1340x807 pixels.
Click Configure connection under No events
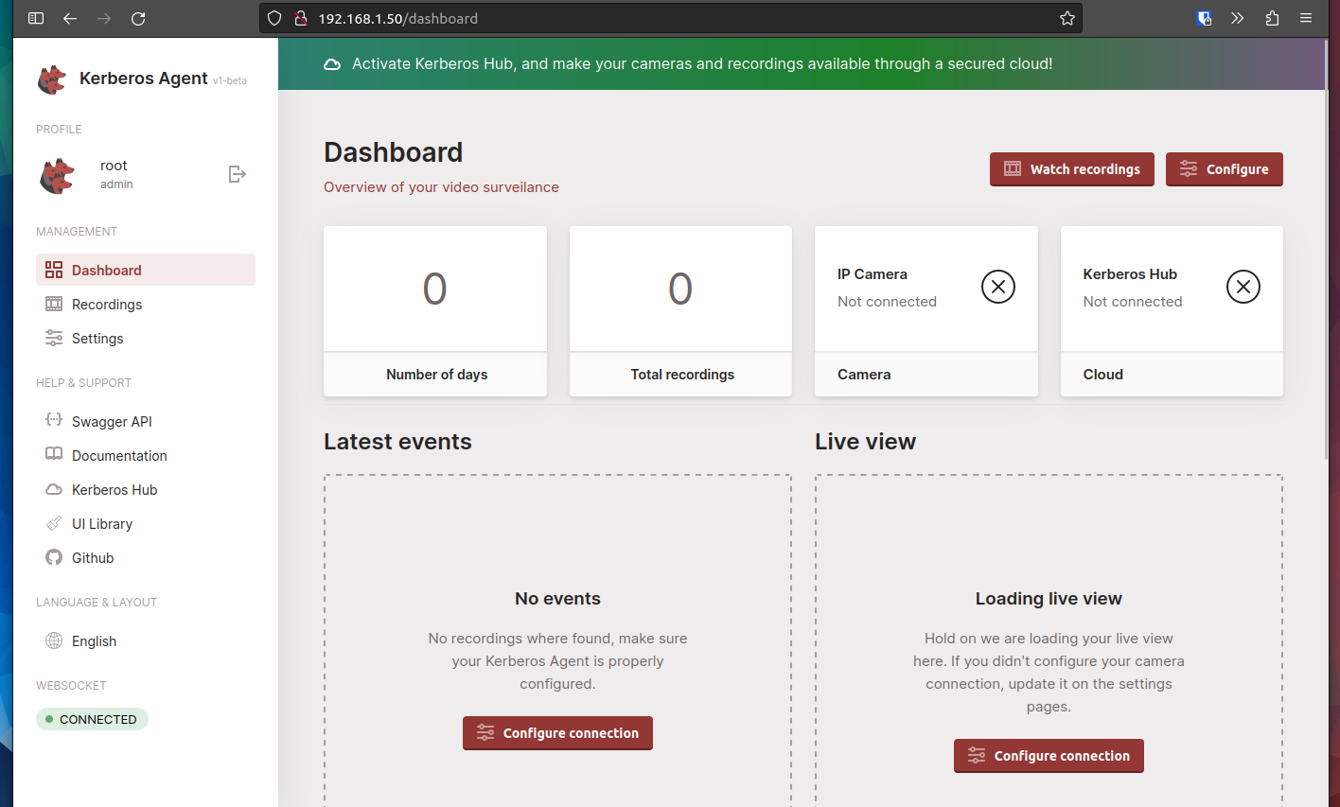(x=557, y=733)
